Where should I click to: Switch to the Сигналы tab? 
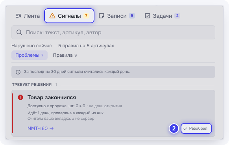(x=69, y=16)
